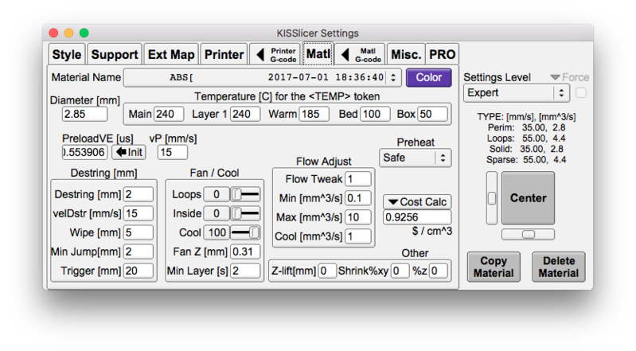Open the Printer G-code tab
The image size is (636, 351).
(x=275, y=54)
